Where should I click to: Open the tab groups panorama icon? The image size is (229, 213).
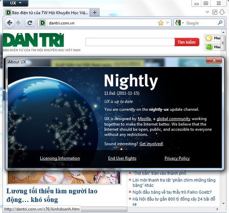tap(215, 12)
